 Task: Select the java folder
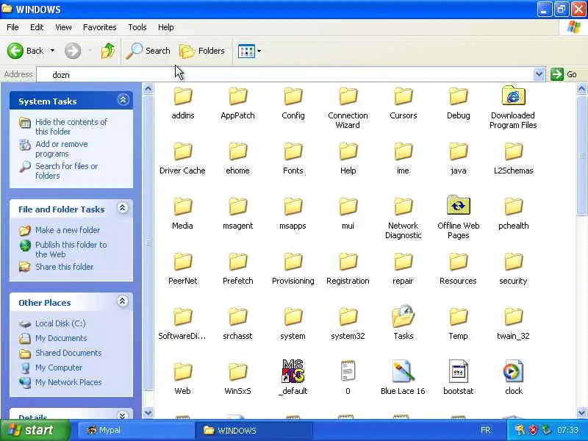click(x=458, y=159)
